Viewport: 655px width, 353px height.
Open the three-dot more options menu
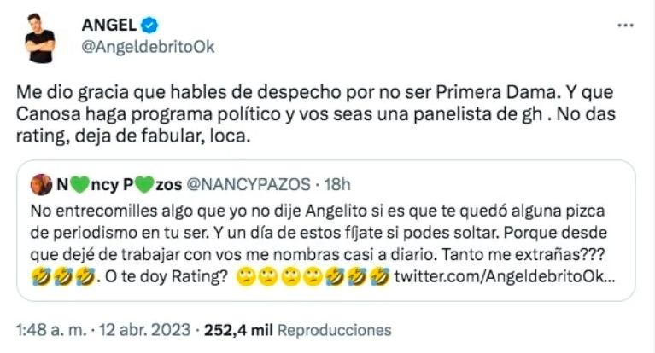pyautogui.click(x=625, y=26)
